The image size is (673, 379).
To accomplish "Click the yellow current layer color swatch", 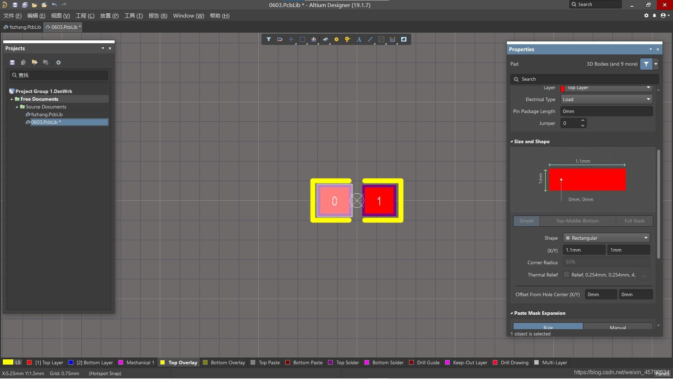I will tap(8, 362).
